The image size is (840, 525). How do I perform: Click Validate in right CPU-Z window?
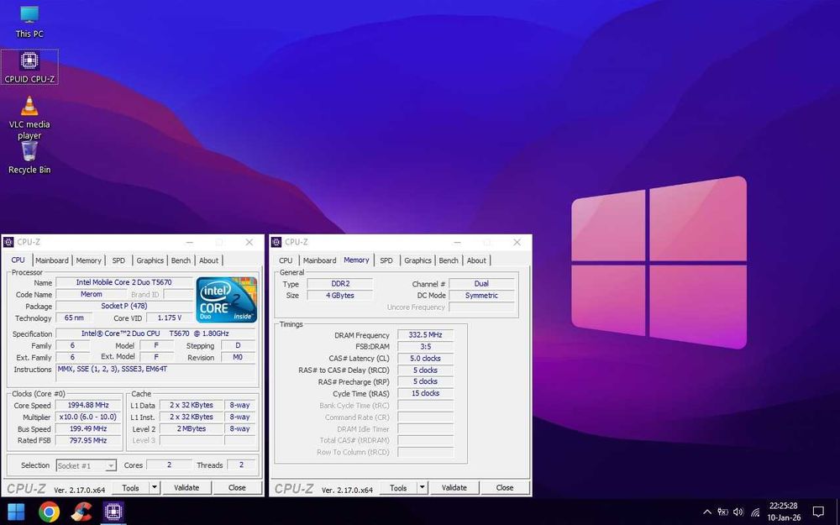point(454,488)
